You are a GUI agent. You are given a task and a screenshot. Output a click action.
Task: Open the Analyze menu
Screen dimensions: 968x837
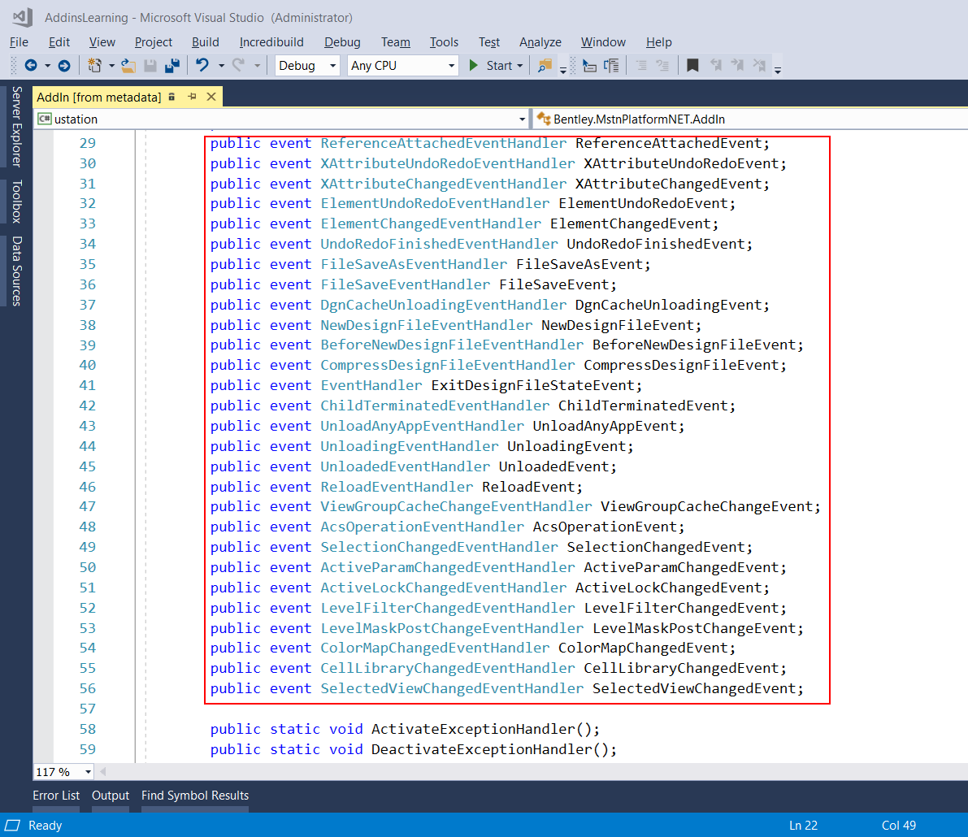540,42
